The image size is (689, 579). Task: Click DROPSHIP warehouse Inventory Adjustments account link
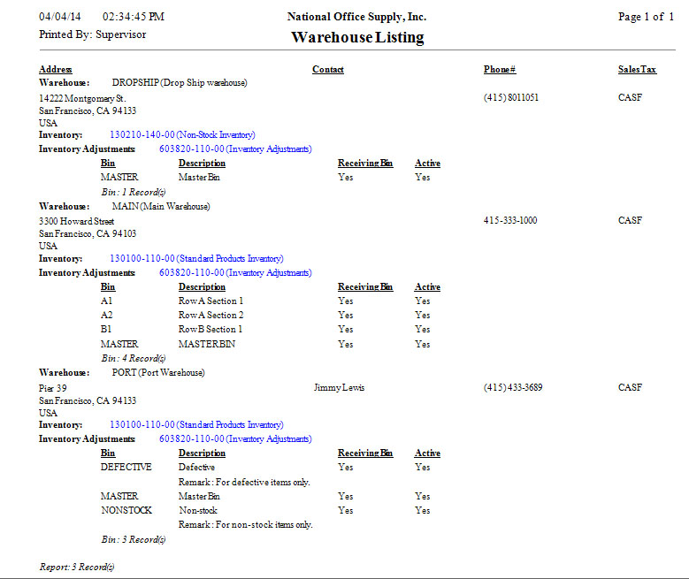[234, 149]
